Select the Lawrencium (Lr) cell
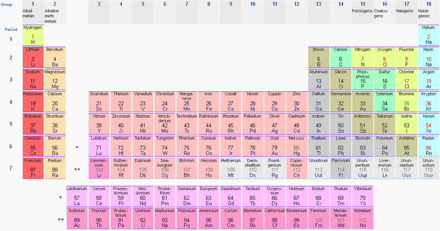 pyautogui.click(x=99, y=168)
